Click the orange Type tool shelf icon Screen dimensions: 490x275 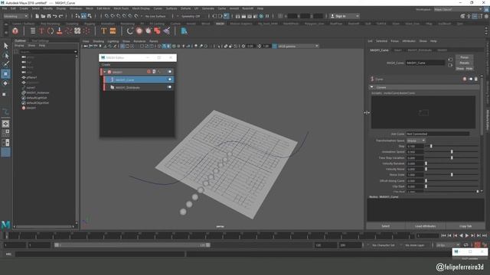click(x=104, y=31)
